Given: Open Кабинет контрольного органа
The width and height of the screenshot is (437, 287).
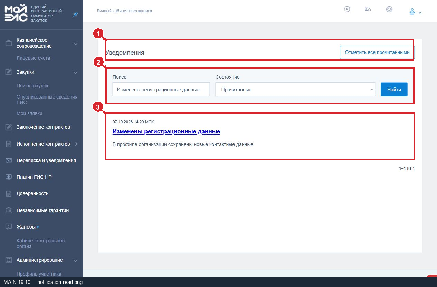Looking at the screenshot, I should 41,243.
